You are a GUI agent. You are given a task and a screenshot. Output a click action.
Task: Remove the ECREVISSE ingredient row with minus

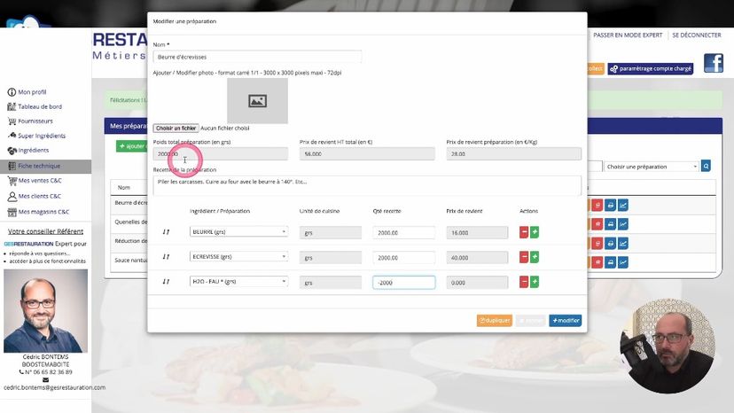(524, 257)
